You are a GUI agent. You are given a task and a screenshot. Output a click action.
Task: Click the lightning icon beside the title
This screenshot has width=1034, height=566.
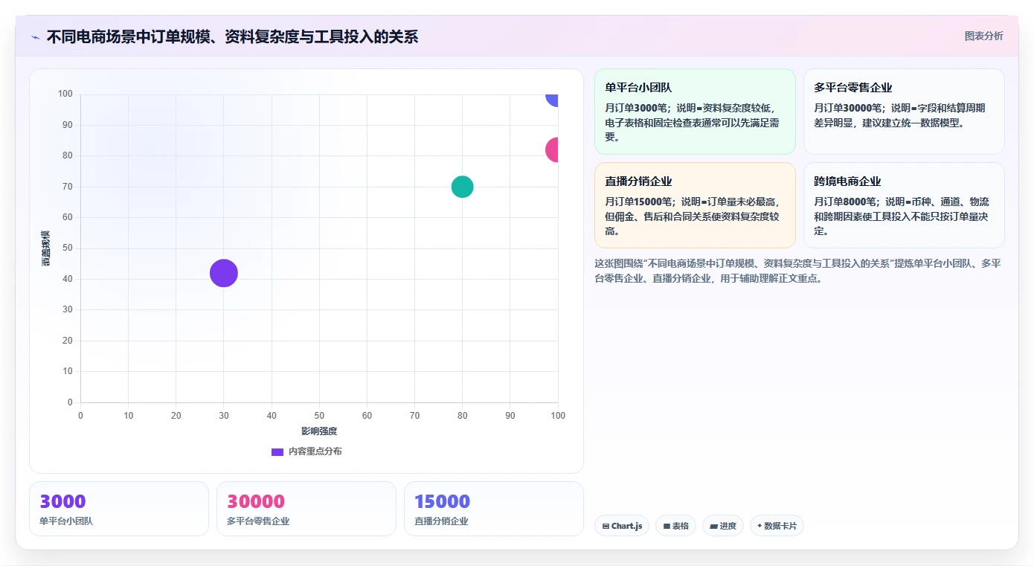[x=35, y=37]
